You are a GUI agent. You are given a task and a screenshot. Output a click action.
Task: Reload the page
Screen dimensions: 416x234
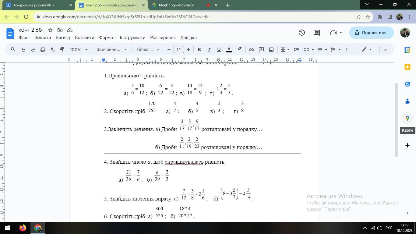point(26,17)
